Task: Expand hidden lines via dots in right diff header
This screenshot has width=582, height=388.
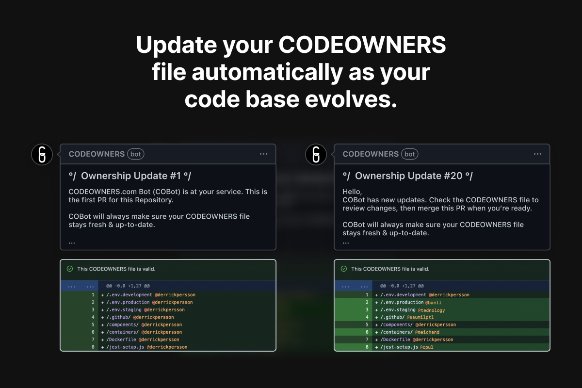Action: 354,286
